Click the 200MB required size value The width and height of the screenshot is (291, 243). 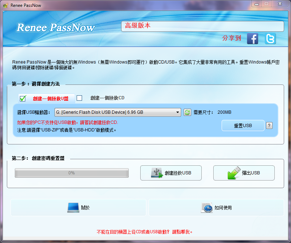(x=224, y=112)
